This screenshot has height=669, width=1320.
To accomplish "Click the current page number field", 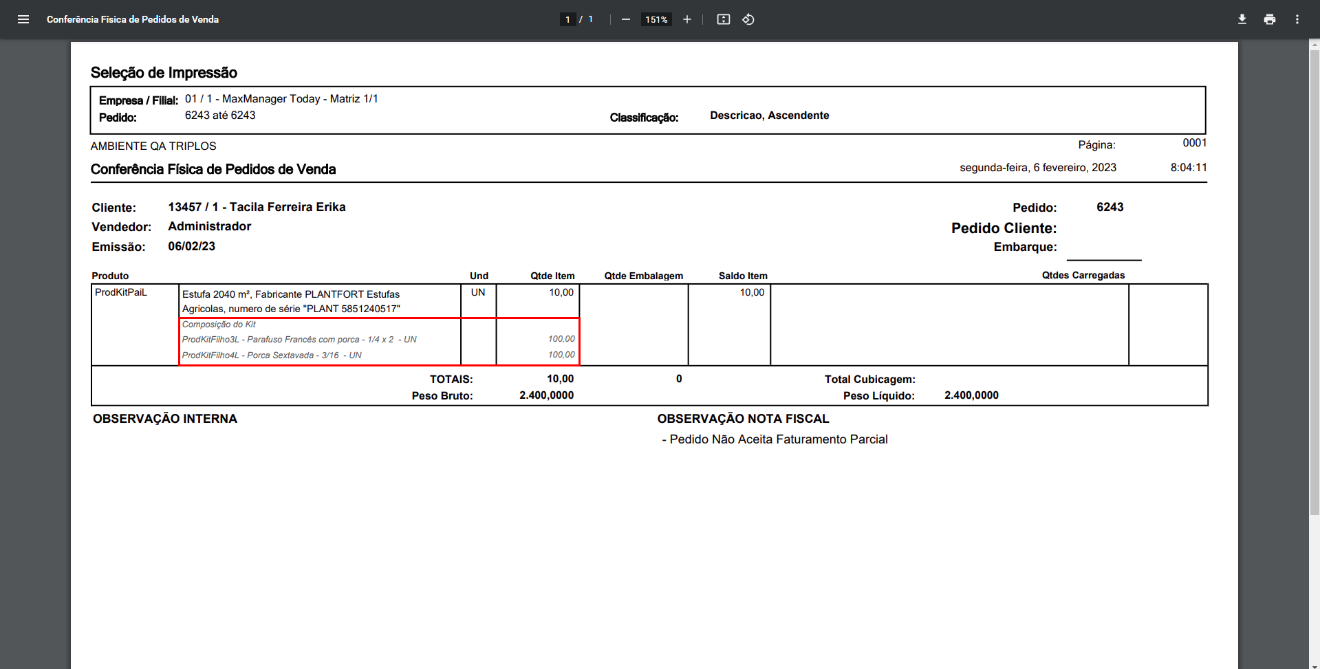I will [x=567, y=19].
